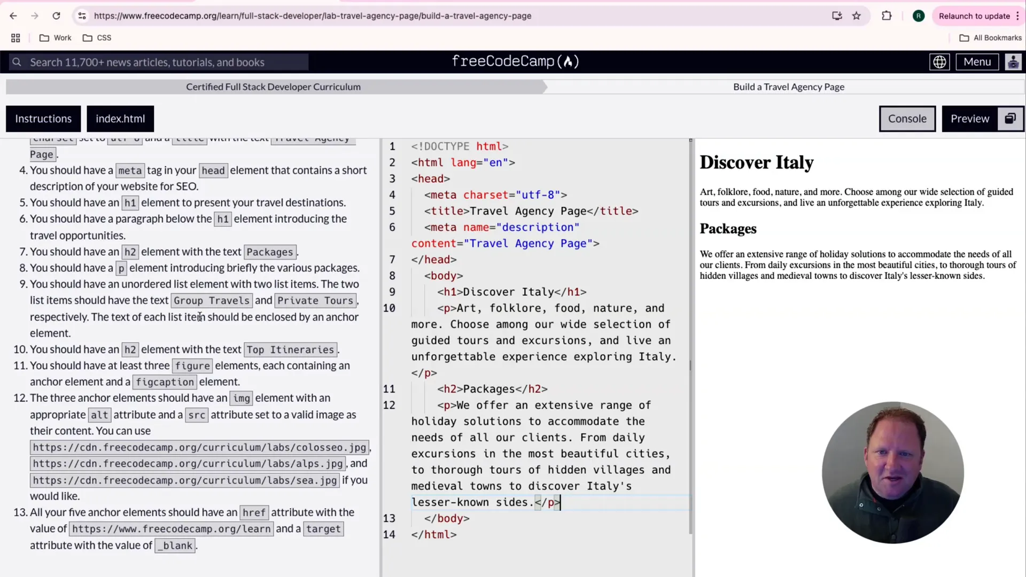Click the Discover Italy heading in preview
This screenshot has width=1026, height=577.
click(757, 162)
